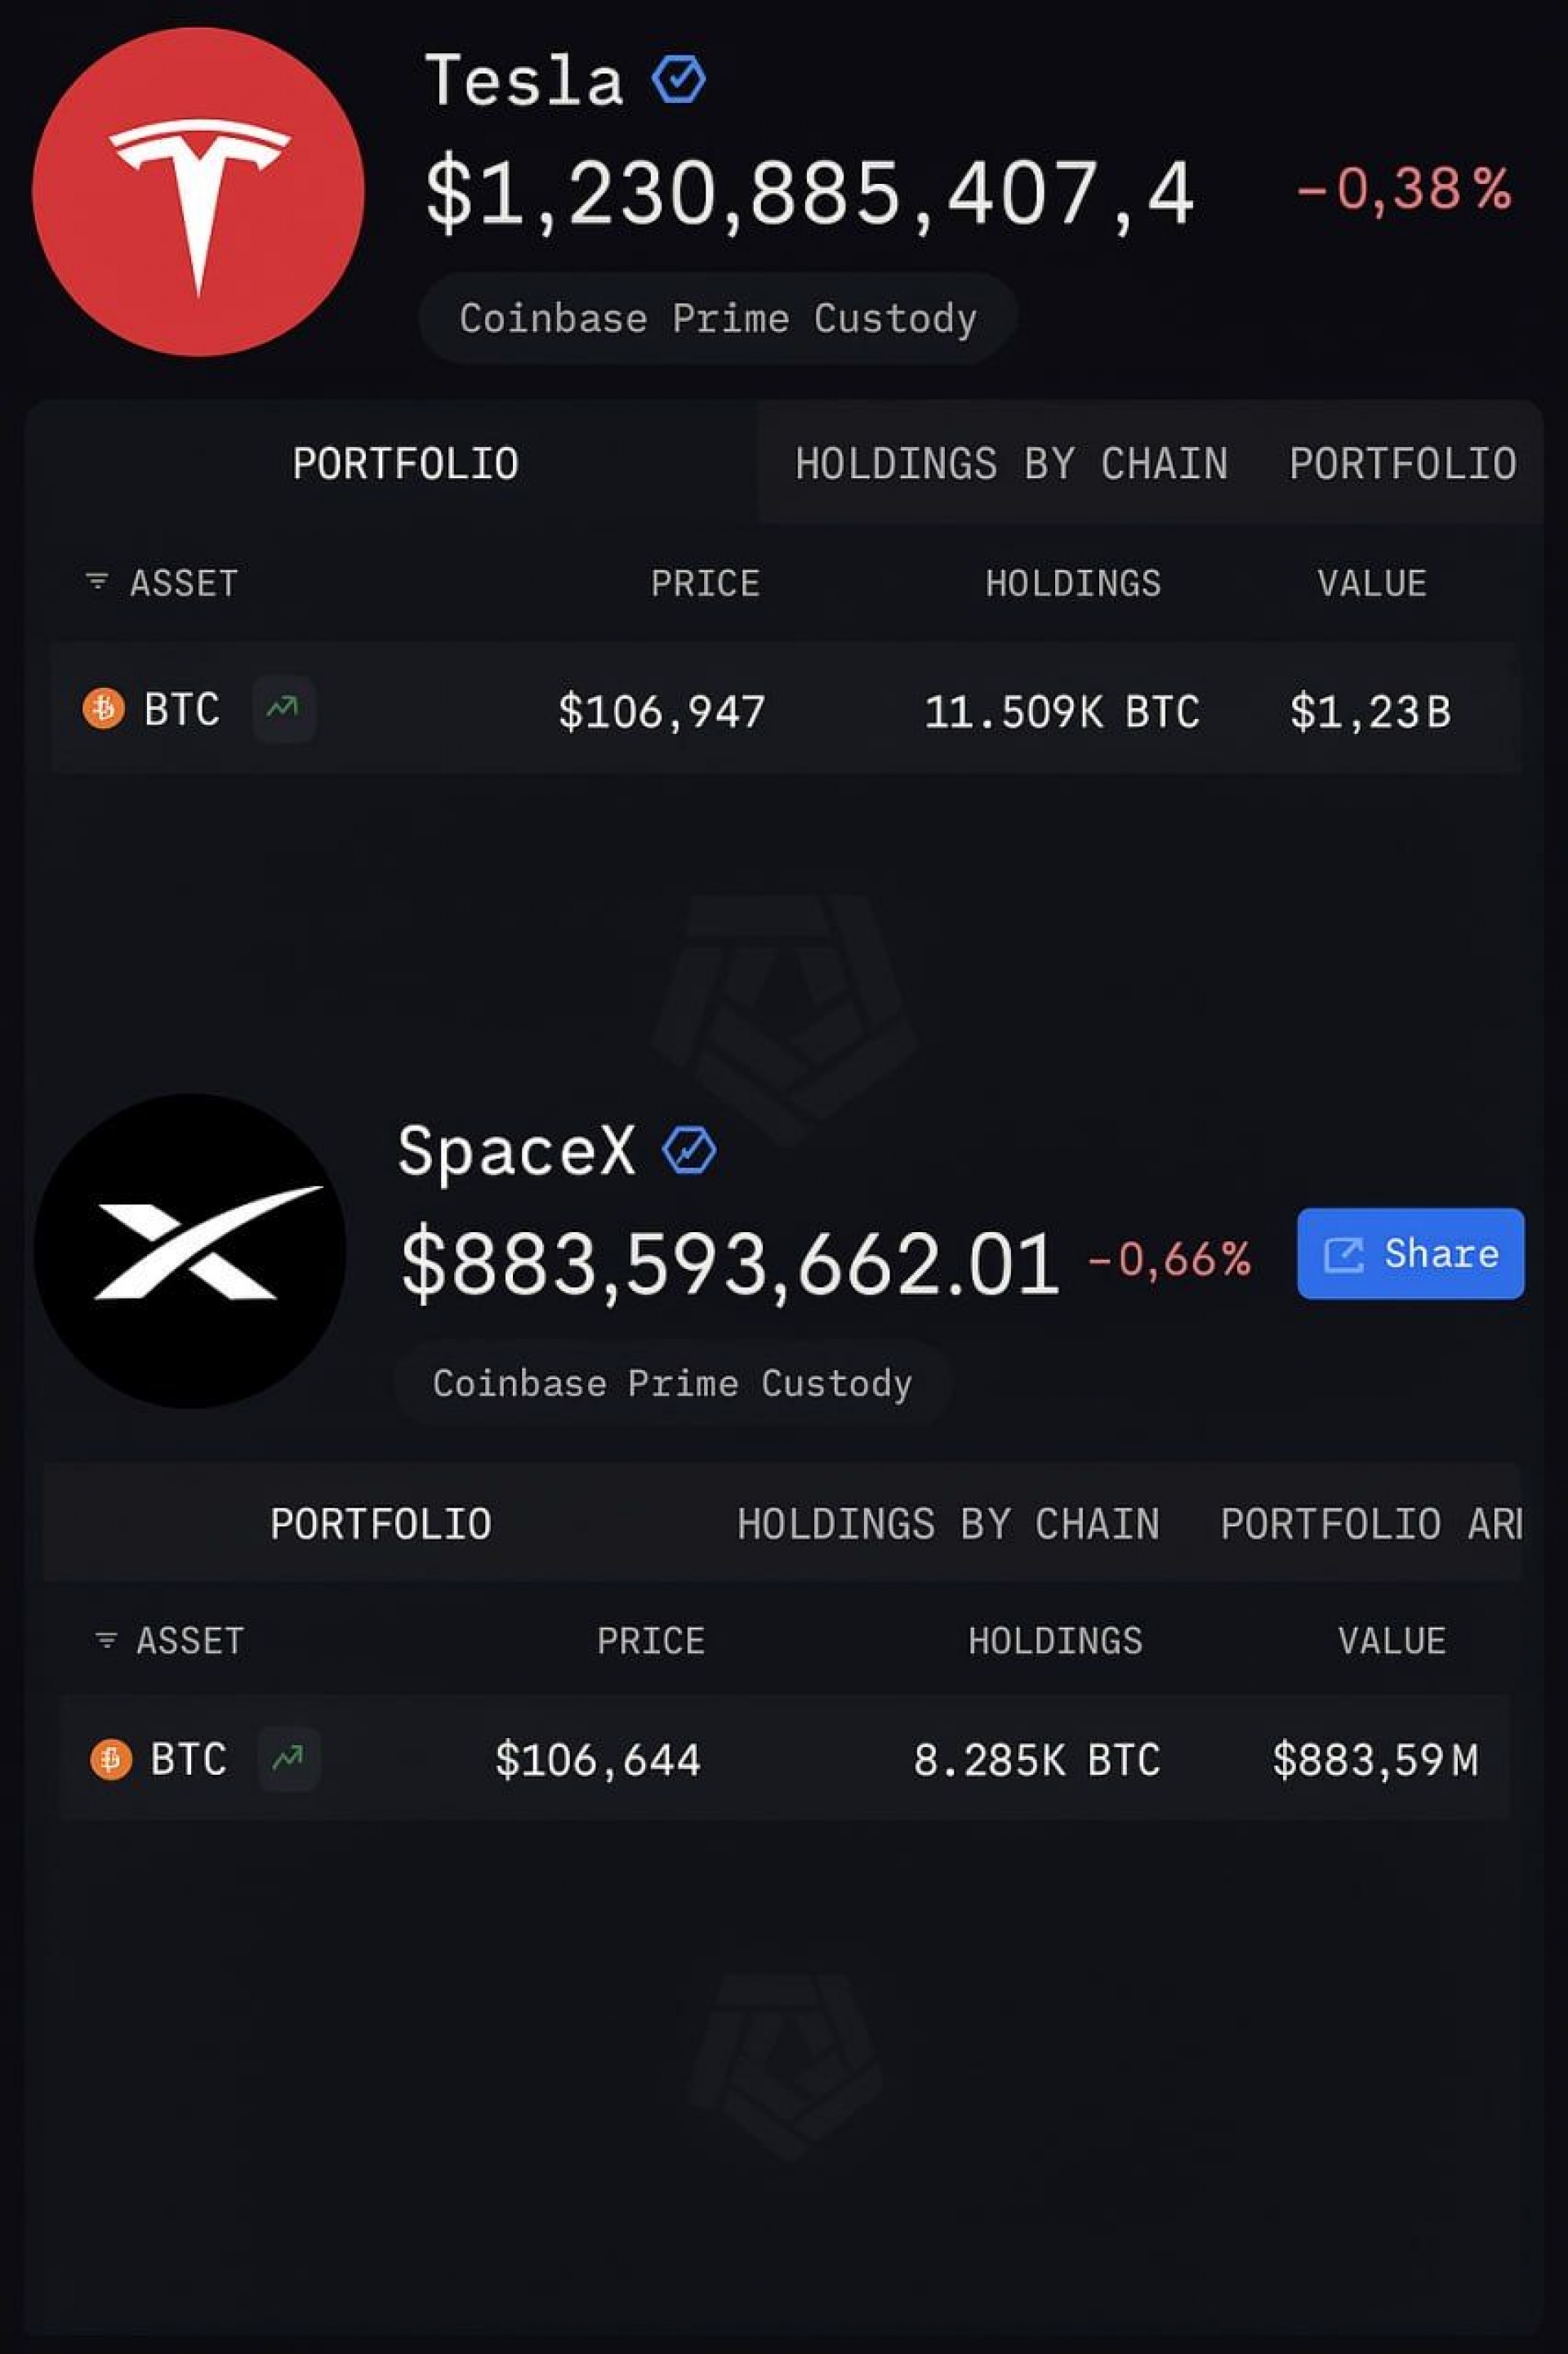Sort Tesla table by the Price column

pos(705,583)
